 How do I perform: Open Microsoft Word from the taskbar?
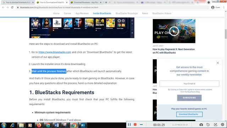tap(56, 125)
